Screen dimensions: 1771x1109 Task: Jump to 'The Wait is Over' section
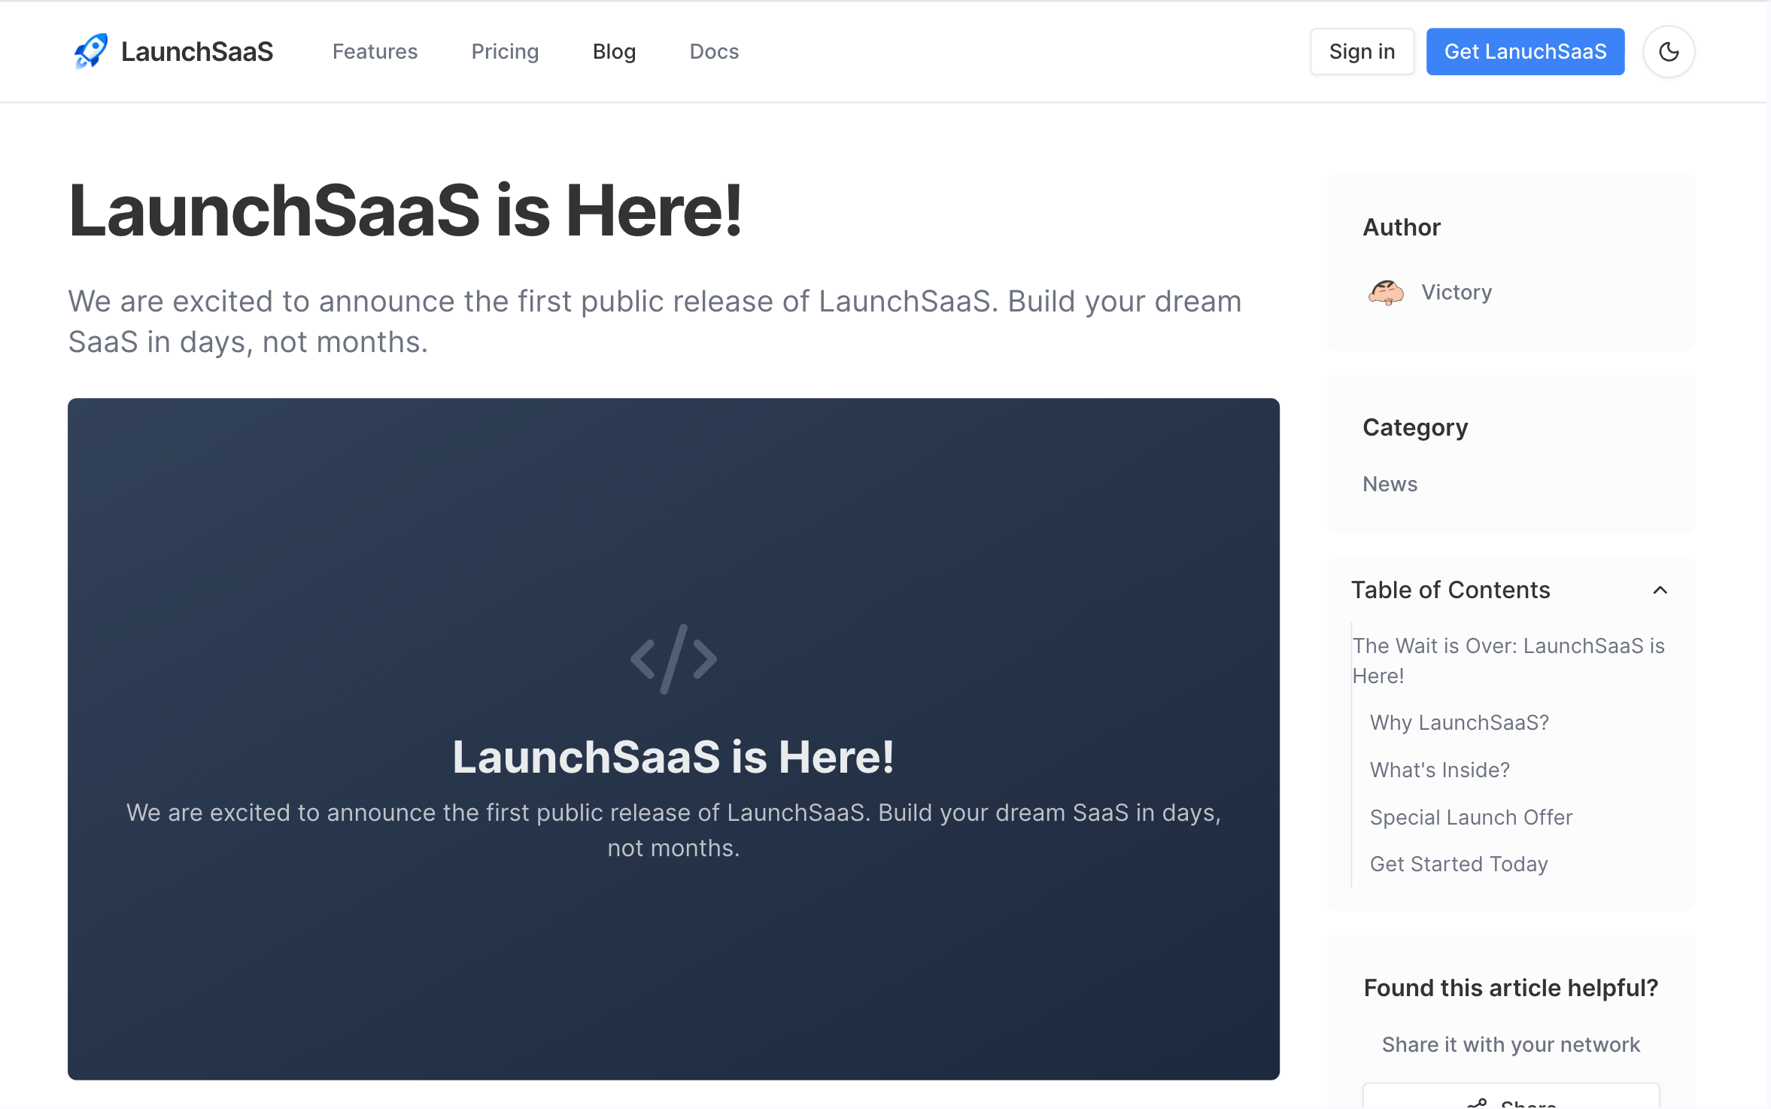(1508, 661)
